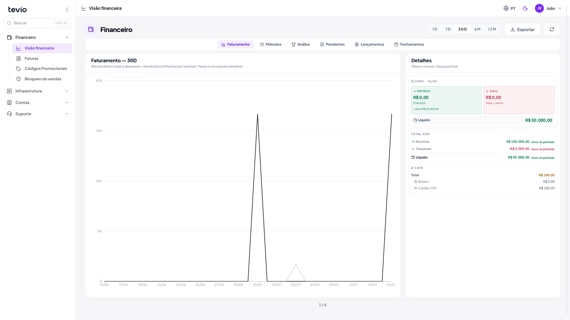Viewport: 570px width, 320px height.
Task: Click the download icon in Exportar
Action: [x=513, y=29]
